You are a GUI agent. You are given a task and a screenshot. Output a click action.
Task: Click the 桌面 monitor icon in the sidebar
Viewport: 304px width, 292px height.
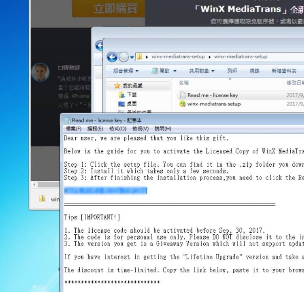click(121, 104)
